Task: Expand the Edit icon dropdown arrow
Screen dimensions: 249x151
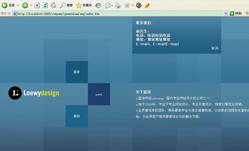Action: pos(133,5)
